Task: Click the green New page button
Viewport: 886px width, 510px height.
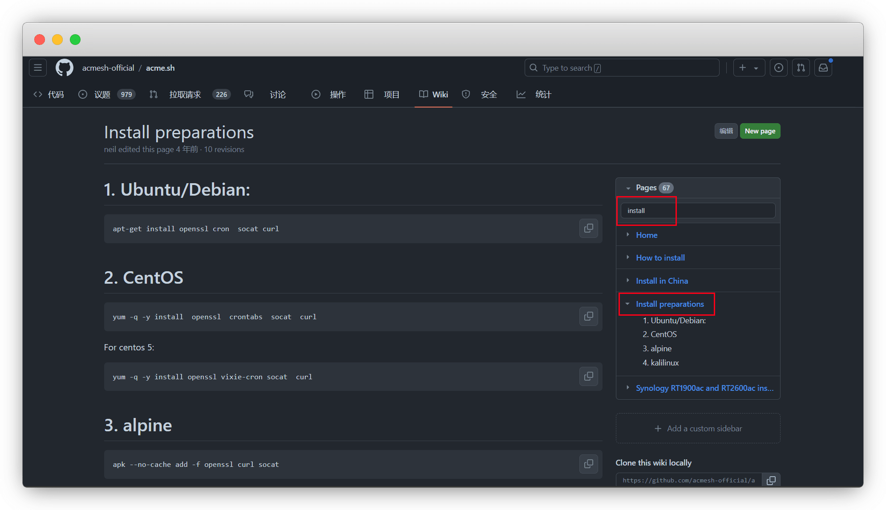Action: coord(760,131)
